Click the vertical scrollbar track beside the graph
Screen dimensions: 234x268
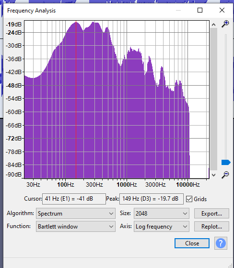point(213,99)
